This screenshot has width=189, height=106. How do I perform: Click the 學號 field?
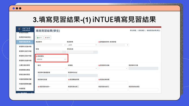click(51, 52)
